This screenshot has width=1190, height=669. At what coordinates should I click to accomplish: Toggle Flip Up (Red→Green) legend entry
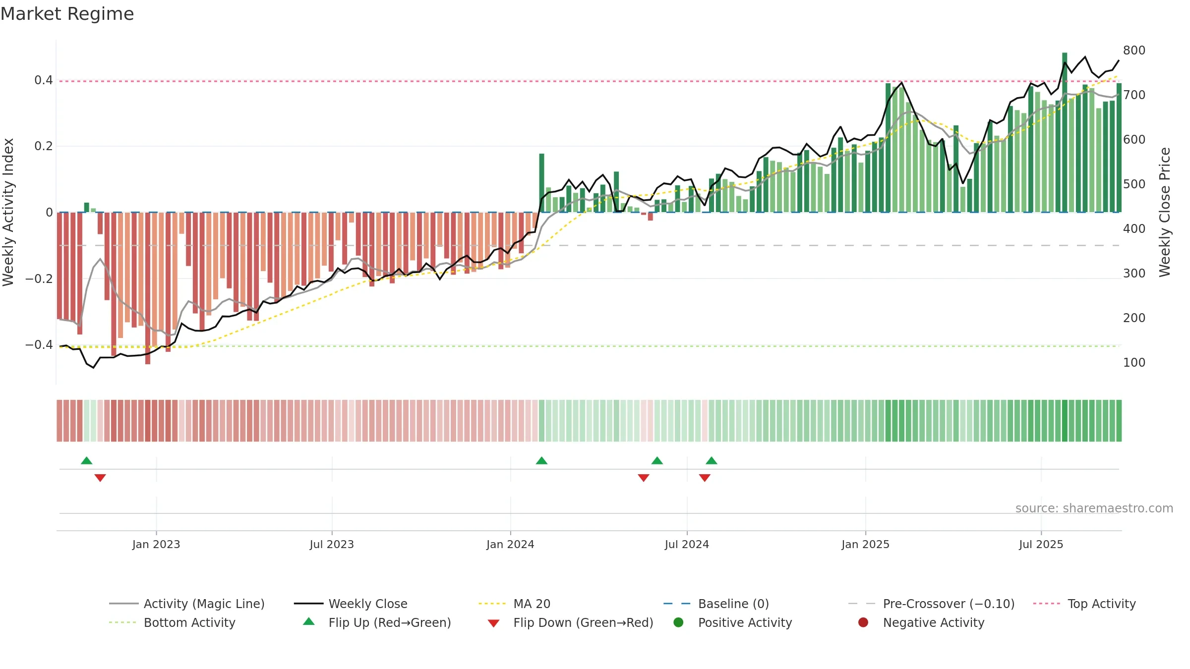pos(377,622)
